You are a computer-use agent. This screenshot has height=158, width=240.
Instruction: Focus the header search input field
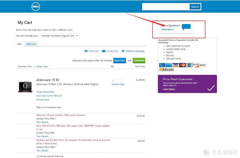166,7
